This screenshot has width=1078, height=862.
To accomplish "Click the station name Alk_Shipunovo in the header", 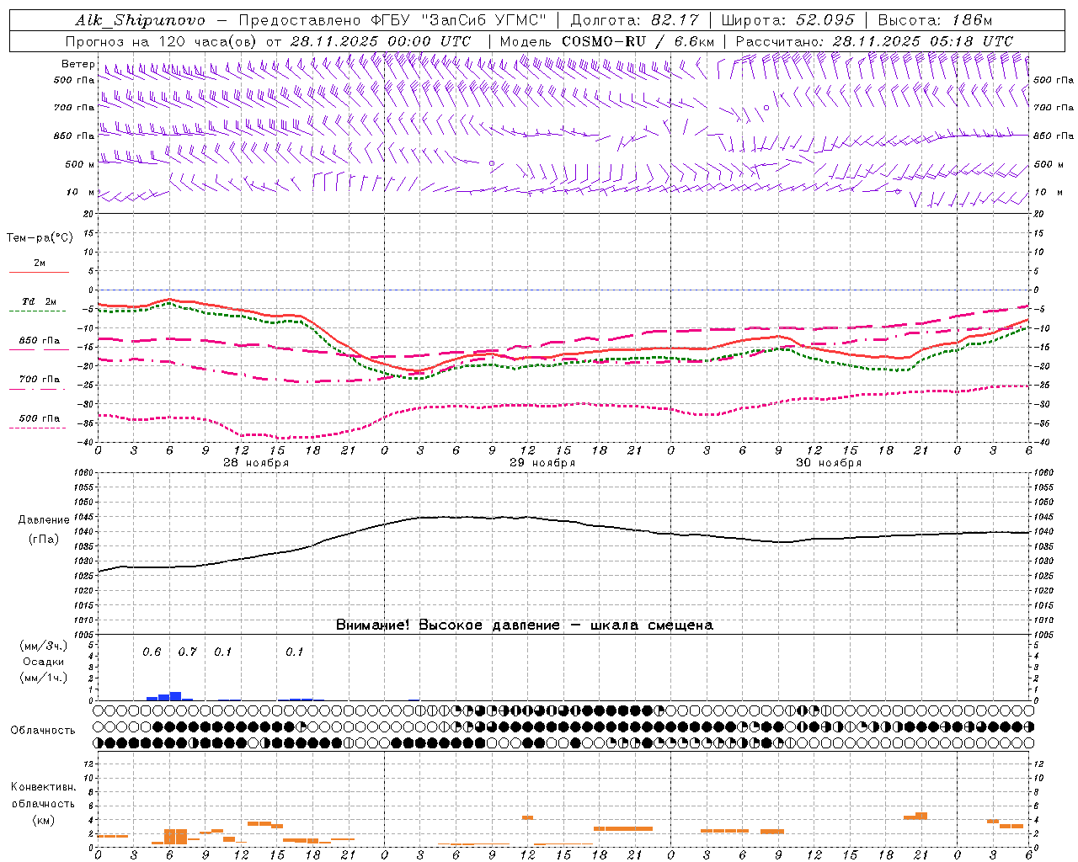I will 140,20.
